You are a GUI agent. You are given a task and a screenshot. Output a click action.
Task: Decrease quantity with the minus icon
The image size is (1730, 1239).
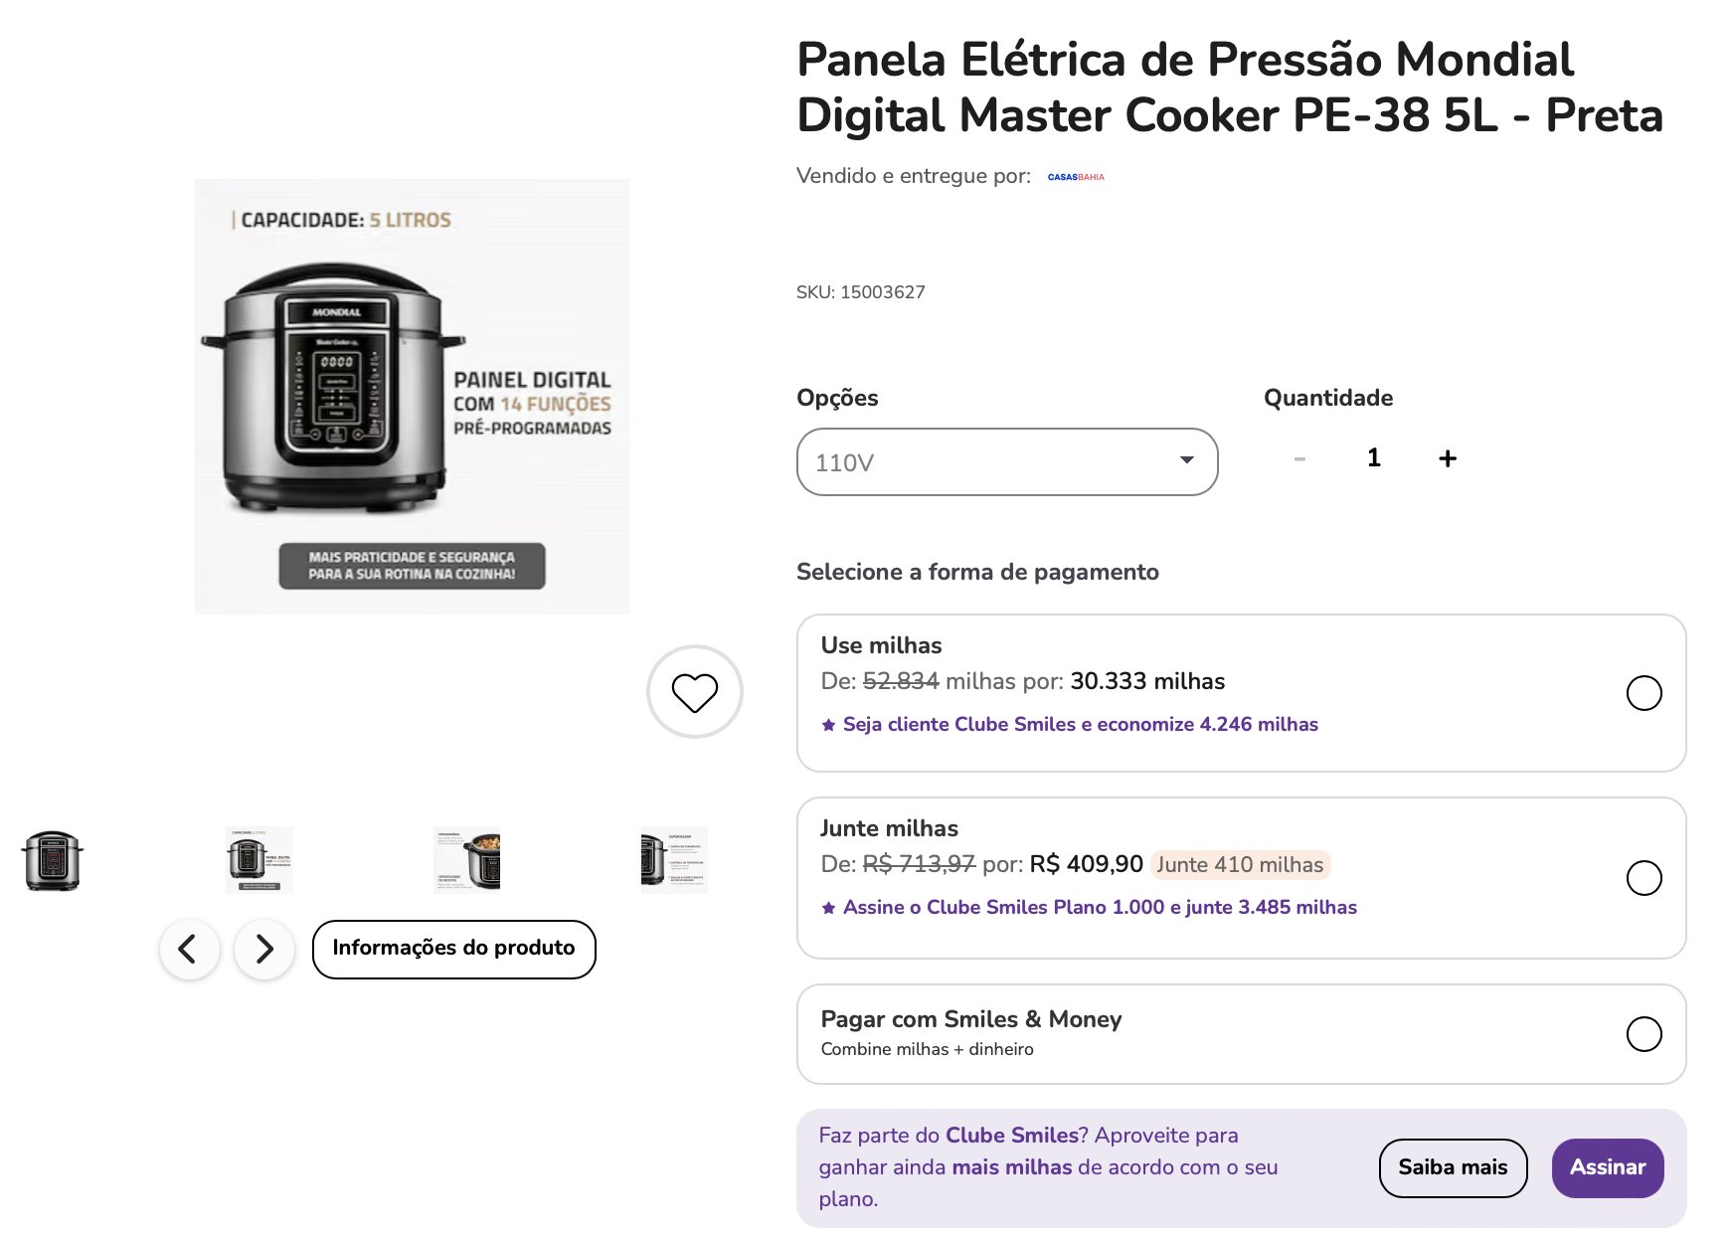point(1299,458)
